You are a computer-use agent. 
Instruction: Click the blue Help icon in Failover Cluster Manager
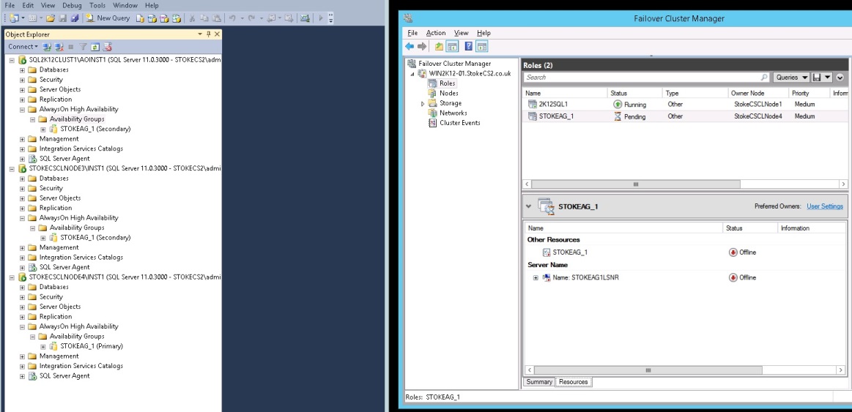[x=468, y=47]
